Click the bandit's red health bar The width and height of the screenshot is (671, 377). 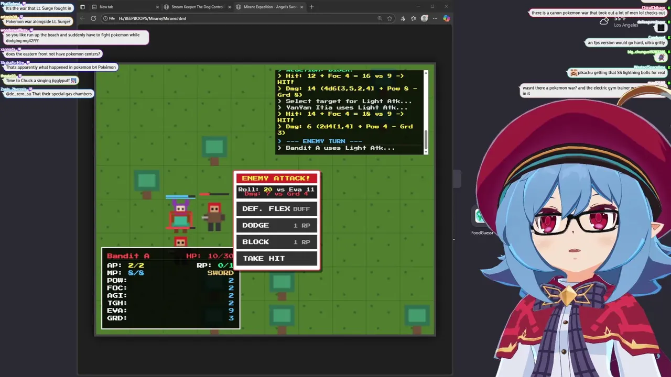tap(214, 194)
